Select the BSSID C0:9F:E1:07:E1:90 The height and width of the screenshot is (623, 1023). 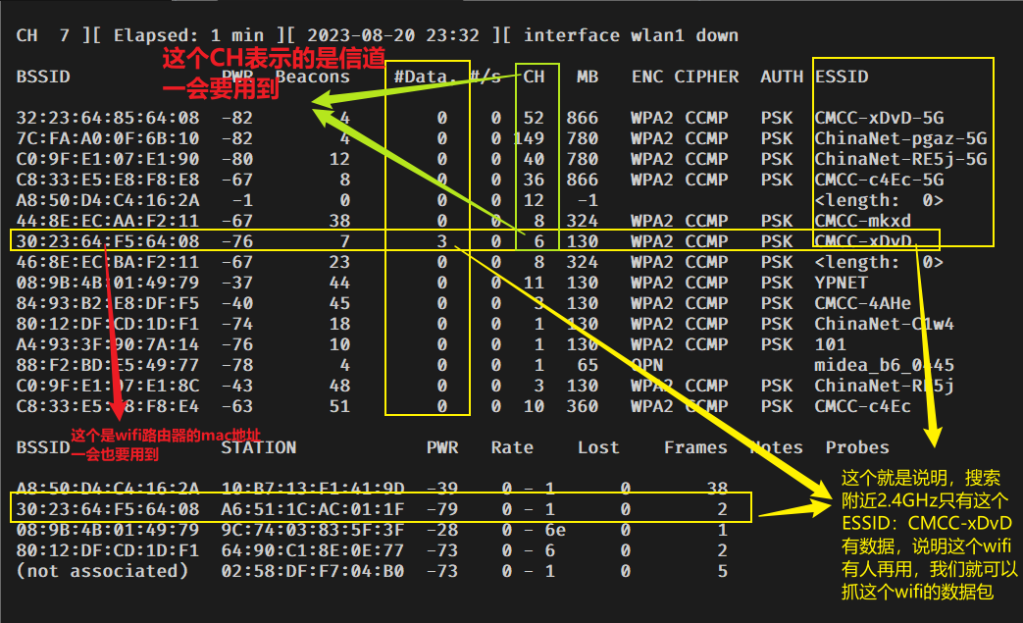point(108,159)
